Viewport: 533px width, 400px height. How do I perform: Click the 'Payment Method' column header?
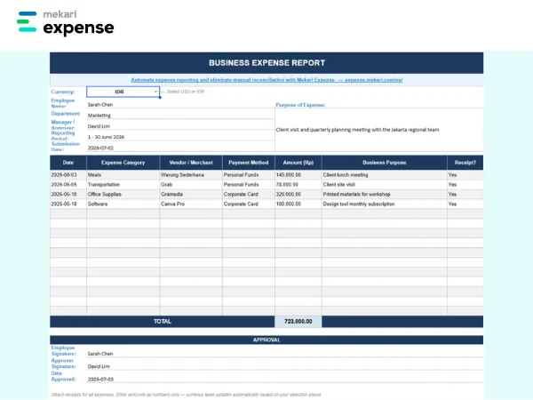249,163
